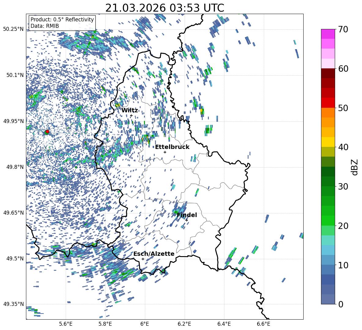Click the 49.8°N latitude tick label

tap(13, 167)
